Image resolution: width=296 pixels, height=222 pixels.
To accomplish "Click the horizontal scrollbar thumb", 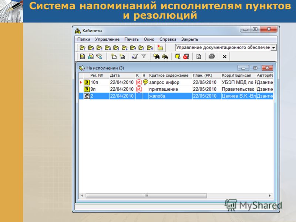I will click(146, 196).
